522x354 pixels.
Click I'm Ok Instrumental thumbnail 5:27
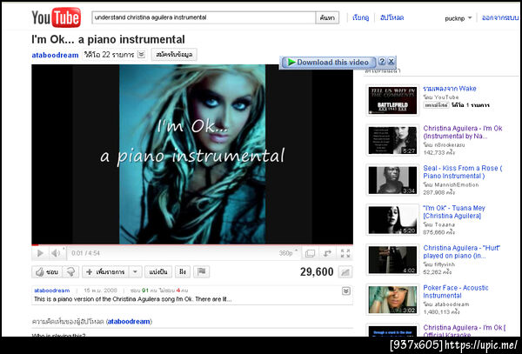click(x=392, y=140)
